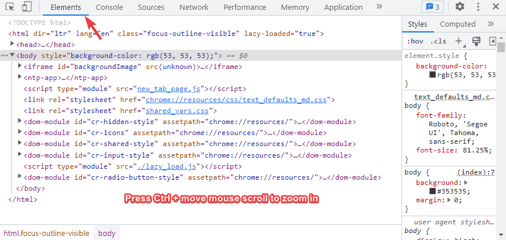
Task: Open the body row three-dots actions
Action: [4, 56]
